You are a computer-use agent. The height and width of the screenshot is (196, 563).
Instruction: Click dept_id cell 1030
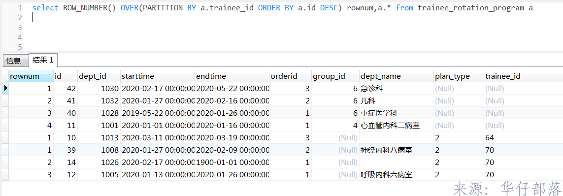99,89
